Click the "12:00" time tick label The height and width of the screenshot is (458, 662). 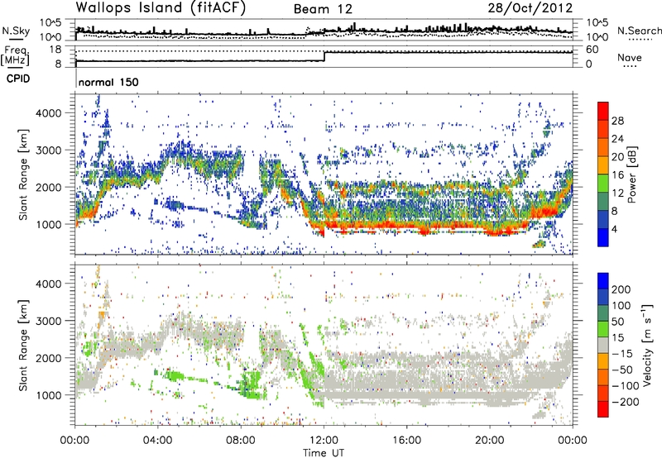click(x=324, y=441)
